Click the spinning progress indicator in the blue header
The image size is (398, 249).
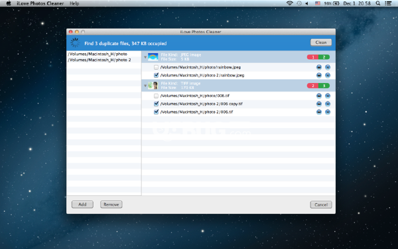pyautogui.click(x=75, y=43)
